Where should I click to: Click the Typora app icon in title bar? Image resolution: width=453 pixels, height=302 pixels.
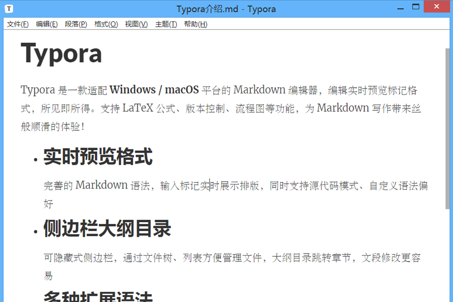[9, 9]
